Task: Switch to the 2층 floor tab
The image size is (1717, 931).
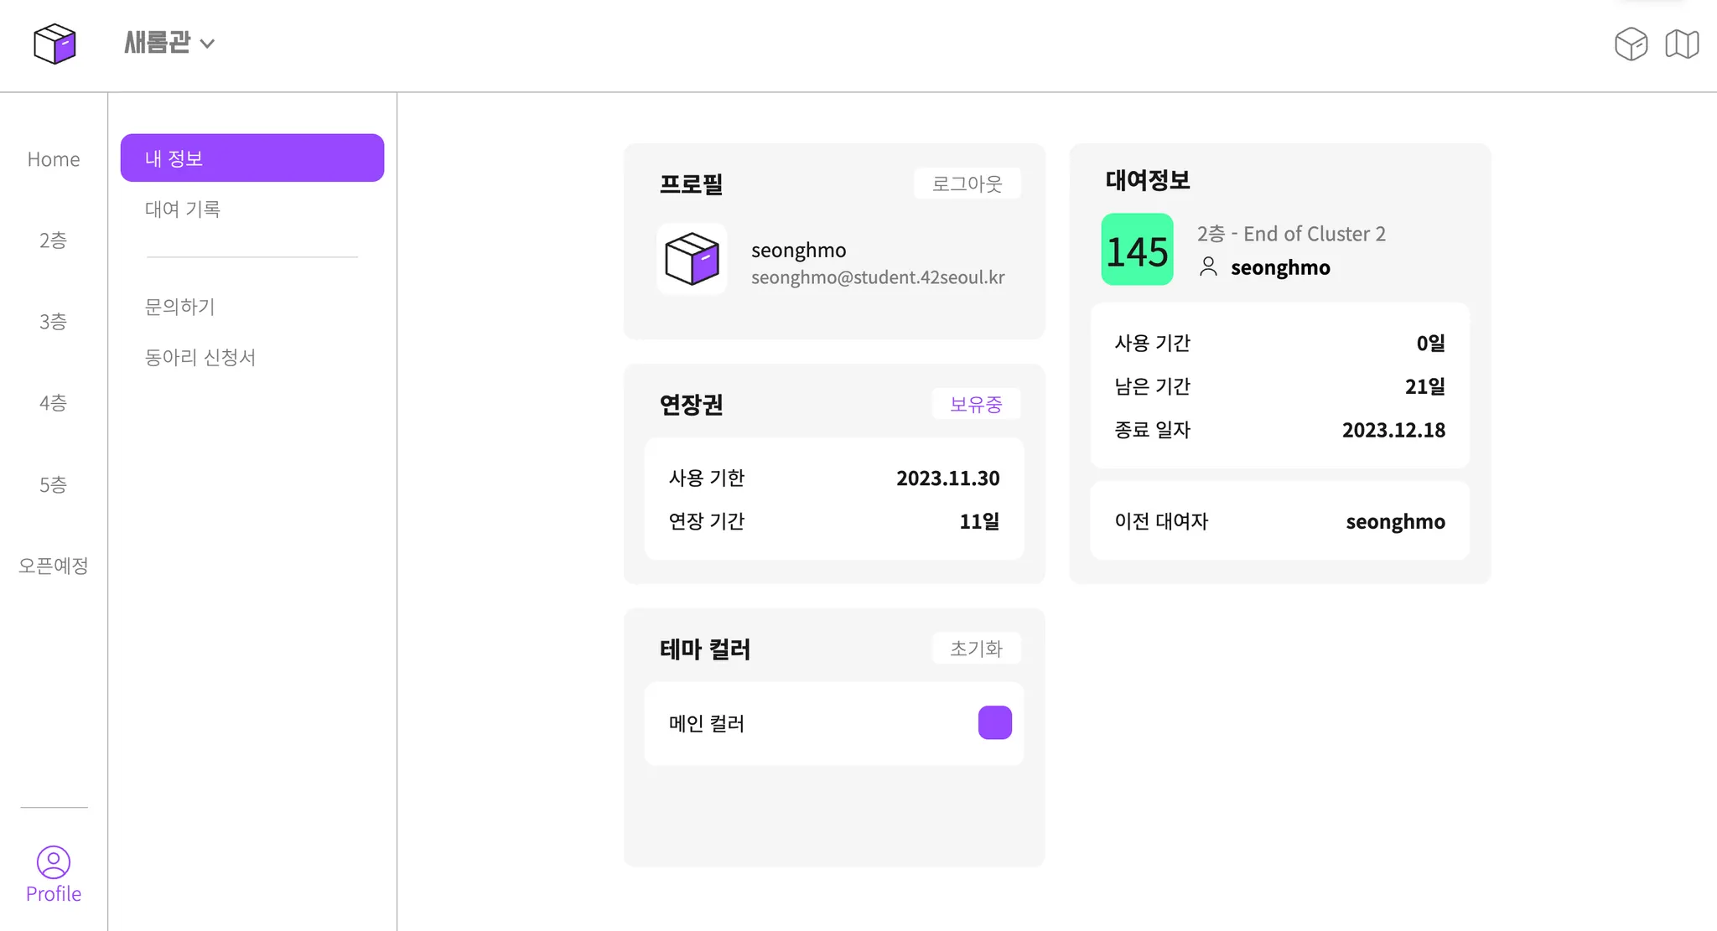Action: pos(54,241)
